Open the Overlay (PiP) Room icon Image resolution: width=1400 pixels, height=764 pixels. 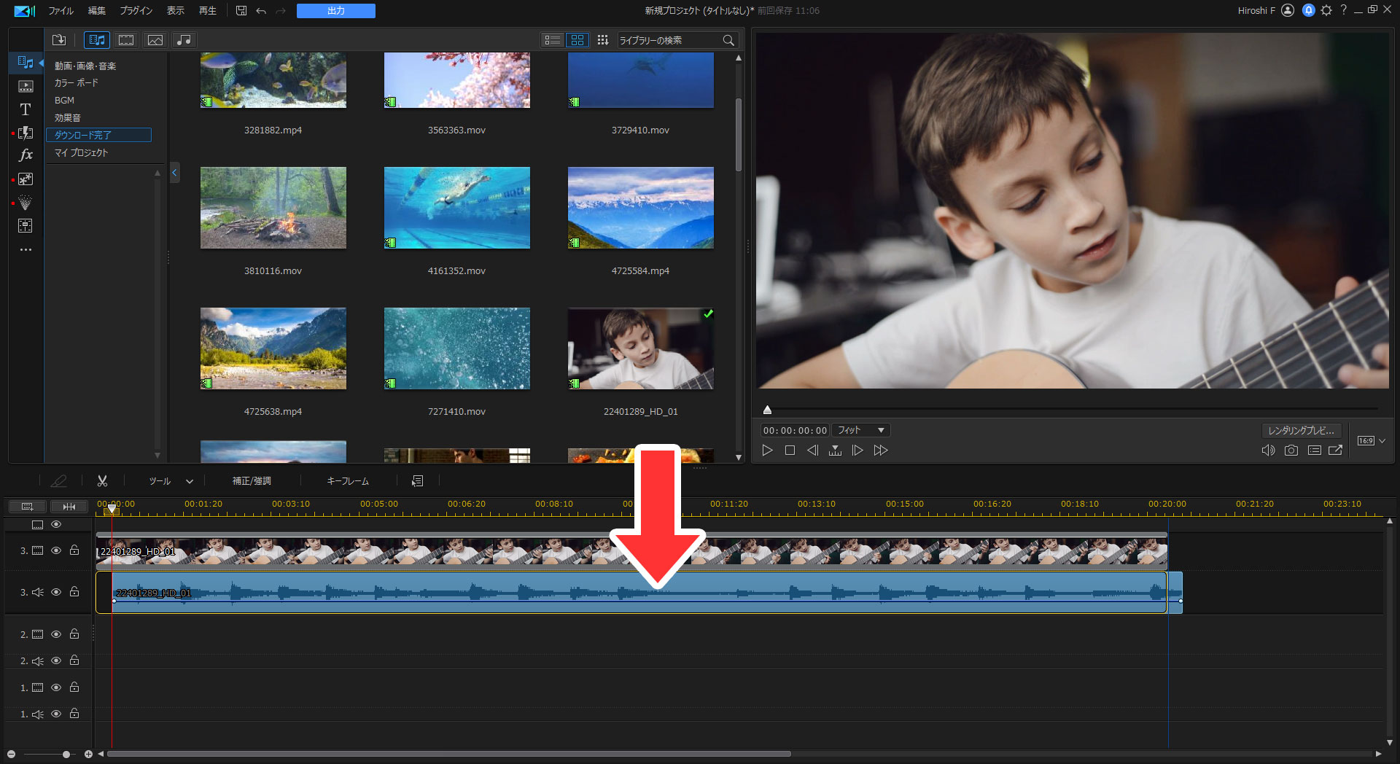[x=26, y=179]
